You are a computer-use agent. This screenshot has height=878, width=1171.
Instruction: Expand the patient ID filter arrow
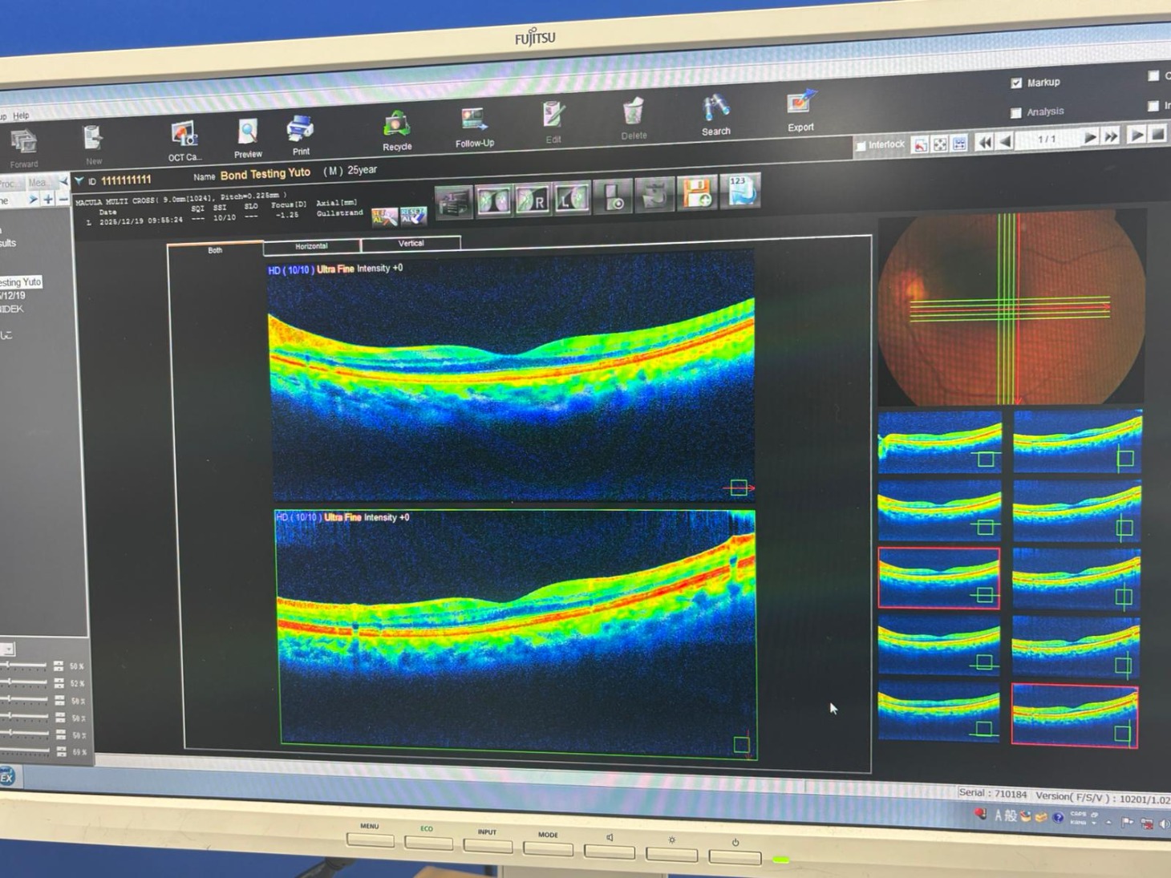[79, 181]
